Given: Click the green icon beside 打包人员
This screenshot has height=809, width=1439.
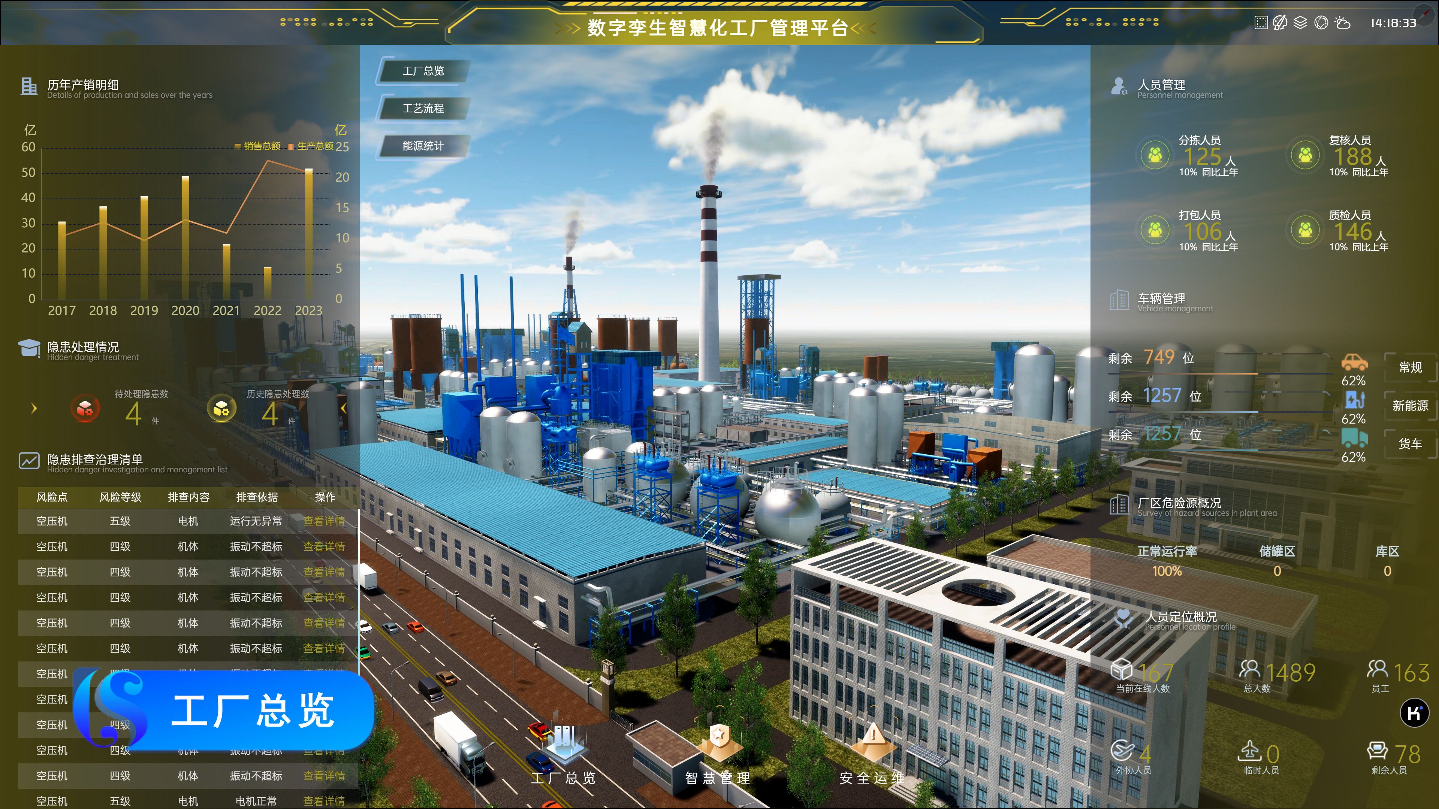Looking at the screenshot, I should point(1155,230).
